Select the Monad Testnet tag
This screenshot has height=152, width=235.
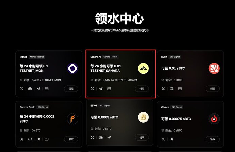(x=37, y=57)
